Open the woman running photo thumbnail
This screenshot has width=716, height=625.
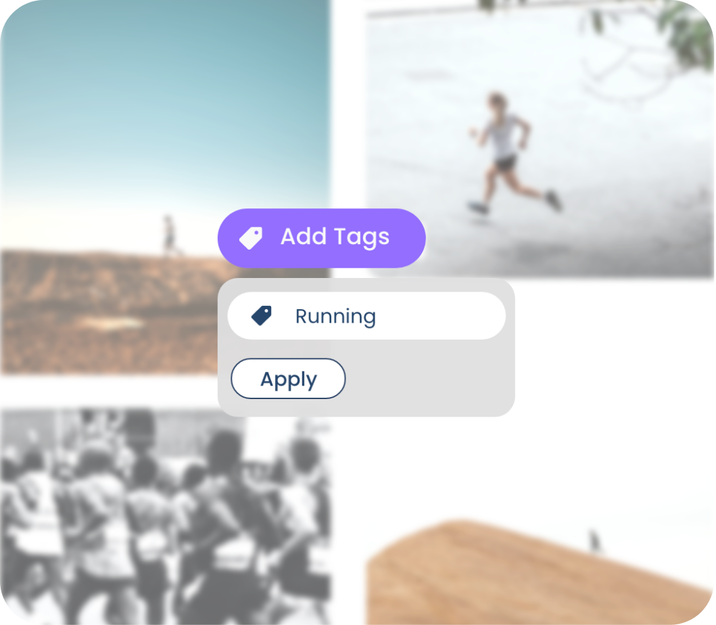540,138
